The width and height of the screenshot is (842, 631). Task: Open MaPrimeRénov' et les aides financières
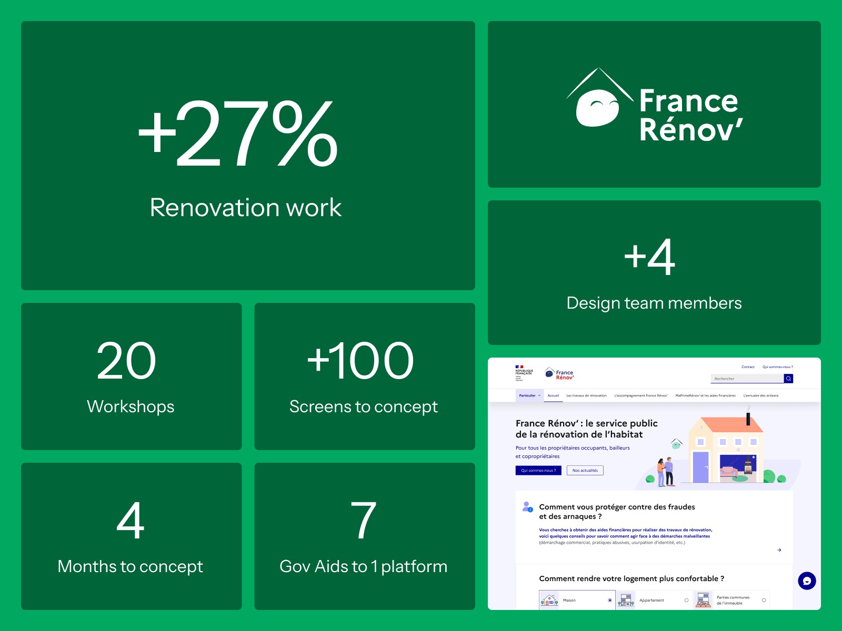705,395
